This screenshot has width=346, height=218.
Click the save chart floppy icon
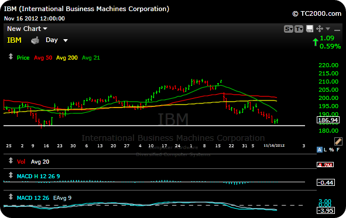click(x=310, y=29)
